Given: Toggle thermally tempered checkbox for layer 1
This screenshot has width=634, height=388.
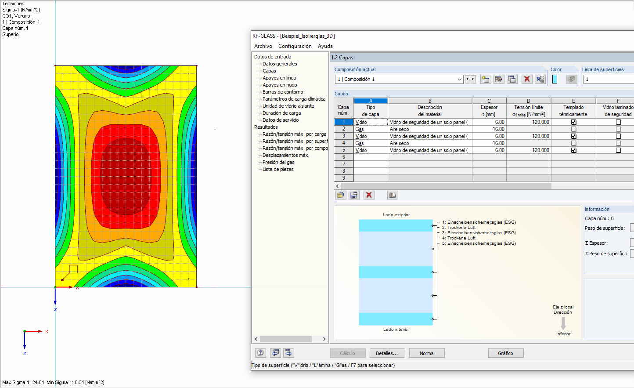Looking at the screenshot, I should [x=573, y=122].
